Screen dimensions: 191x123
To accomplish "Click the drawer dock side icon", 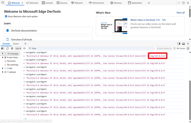I will point(179,44).
